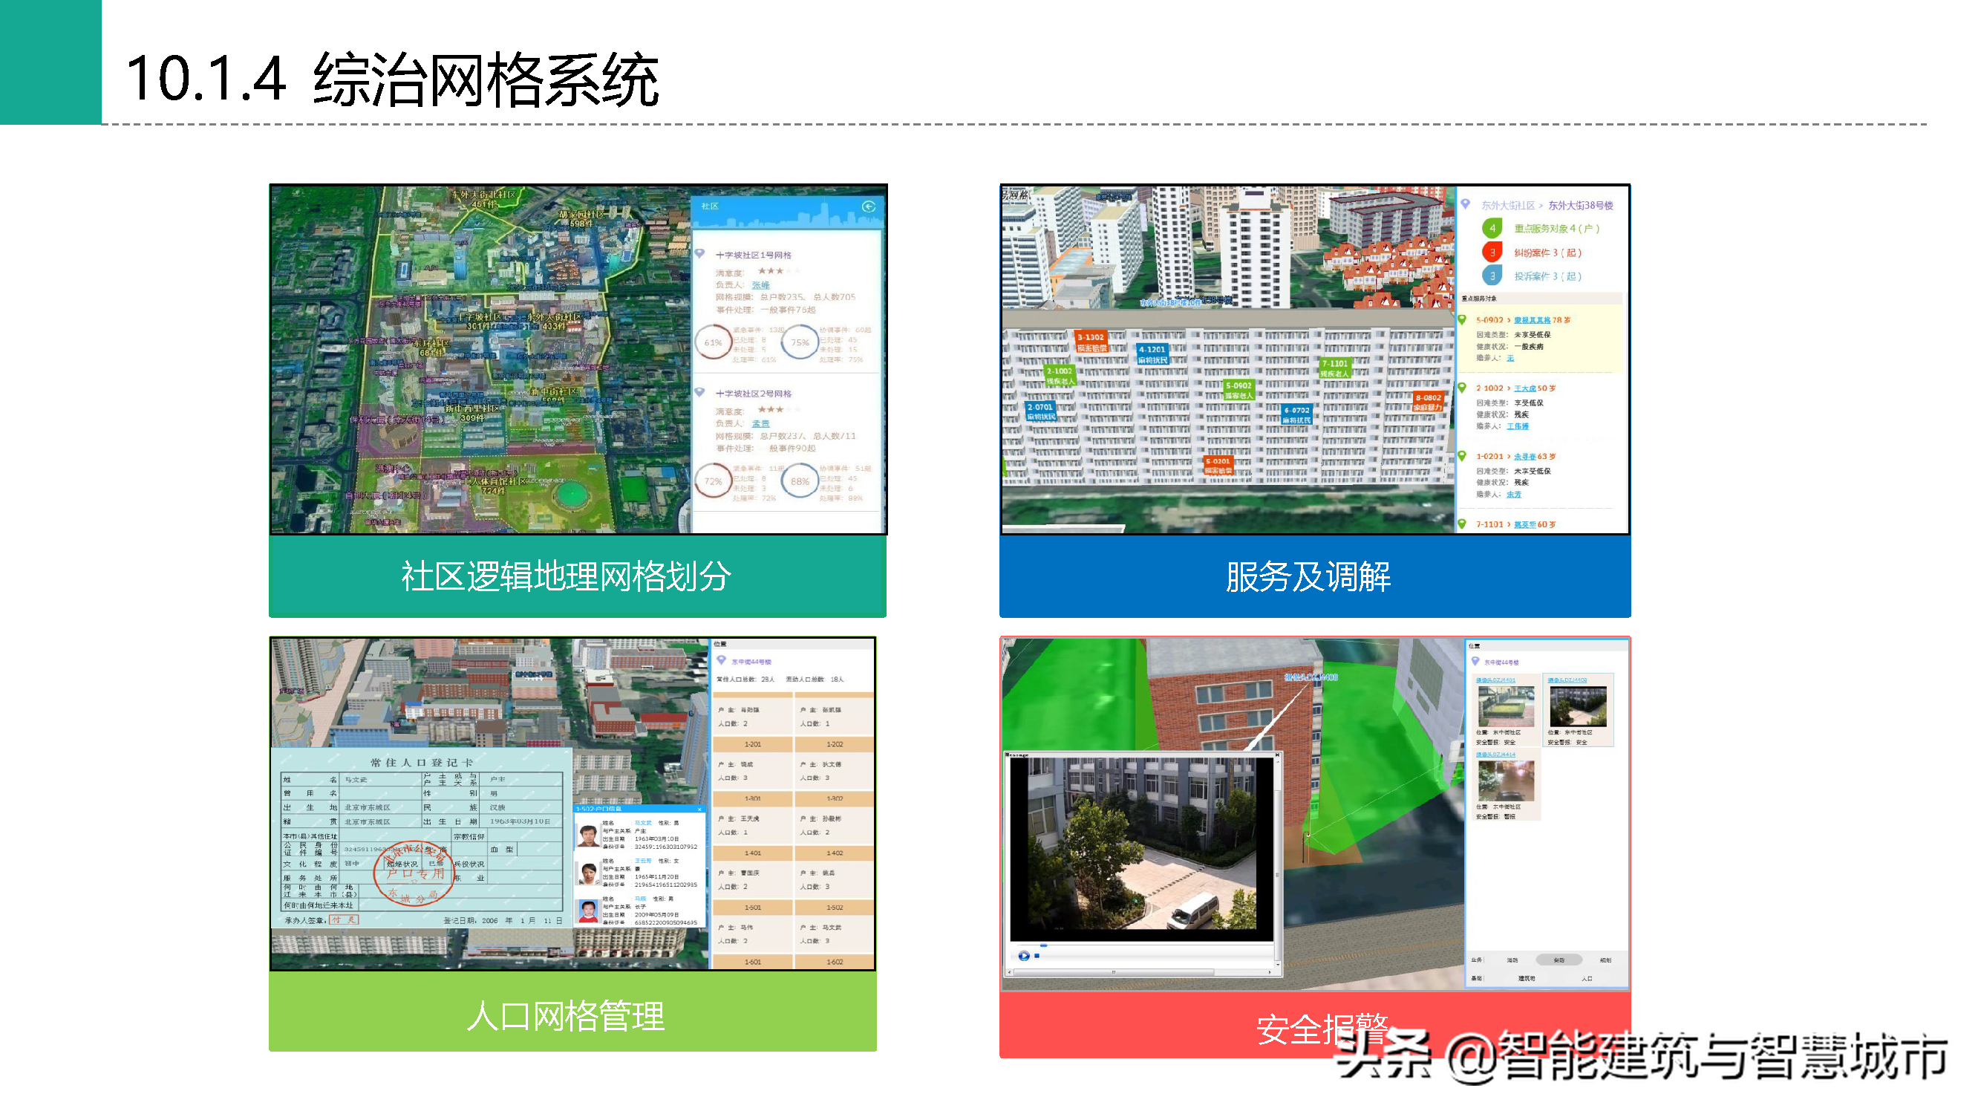Click building label 5-0201 on facade

point(1218,466)
